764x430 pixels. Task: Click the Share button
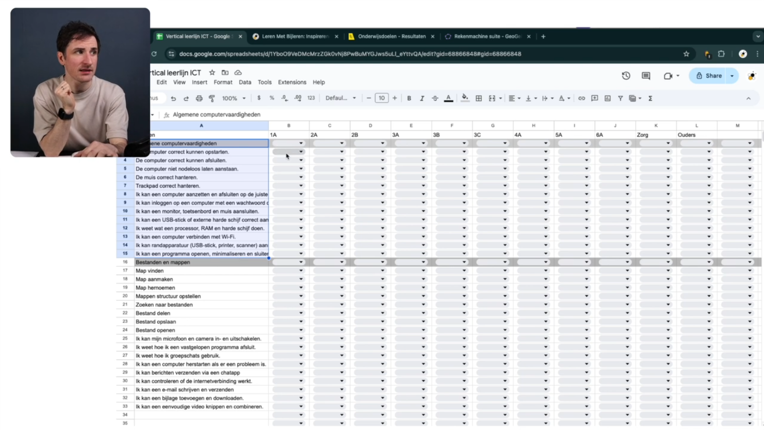point(709,76)
